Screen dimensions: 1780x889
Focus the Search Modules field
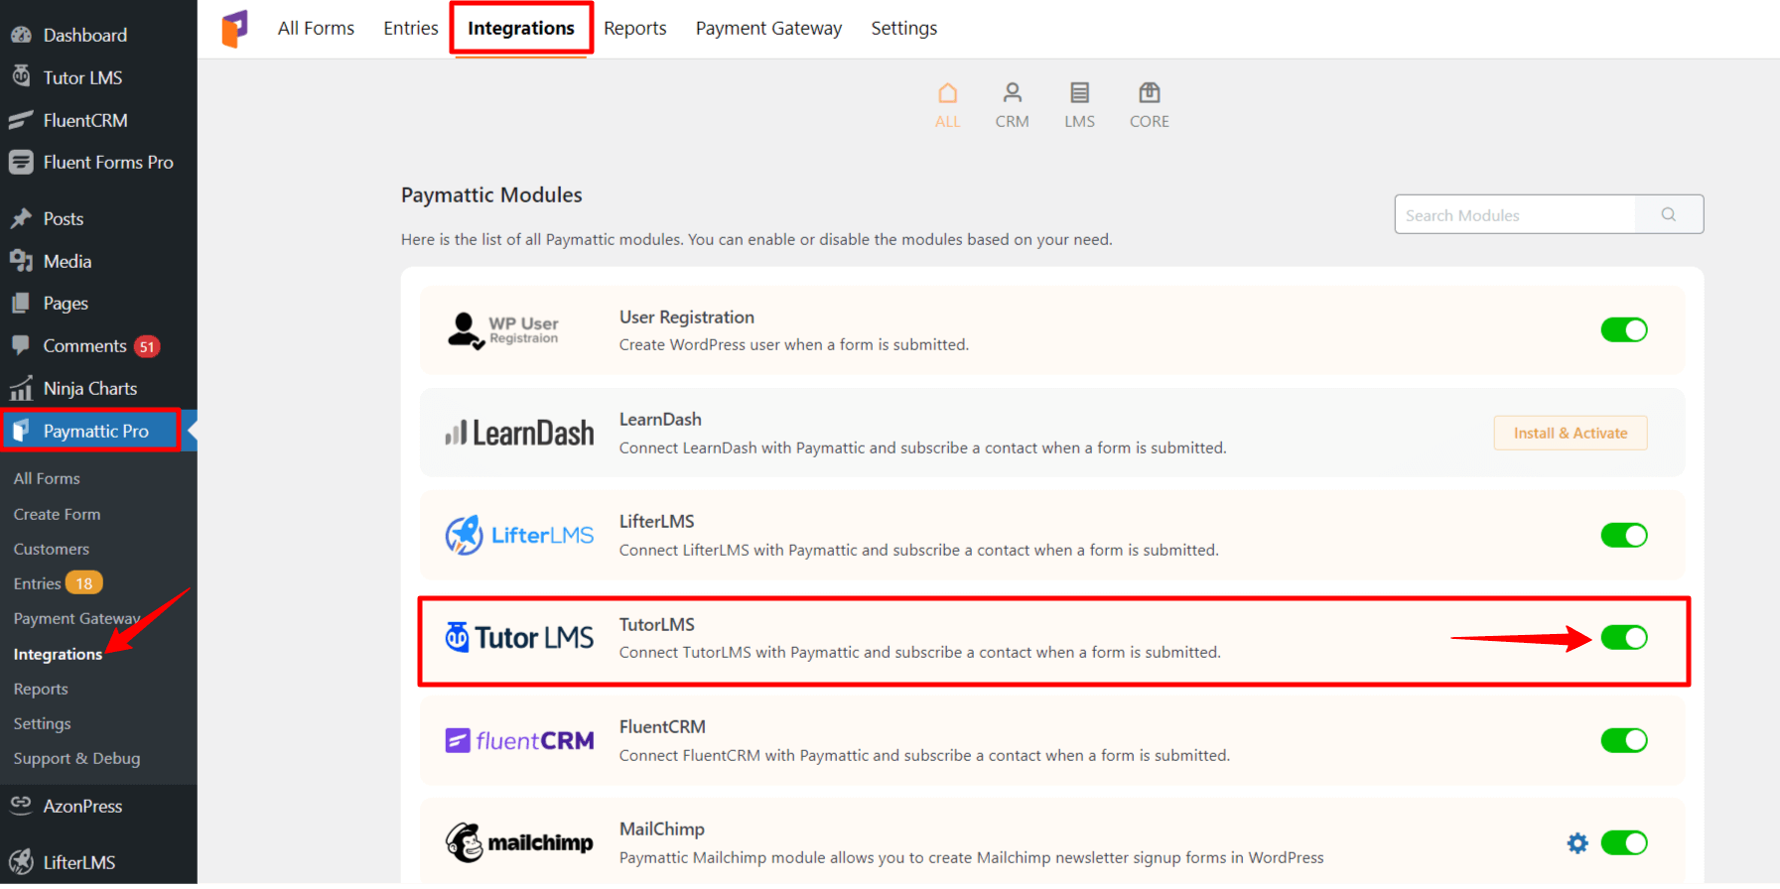coord(1515,214)
